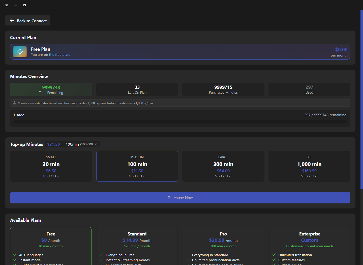The height and width of the screenshot is (265, 363).
Task: Click the 'Minutes Overview' heading
Action: tap(29, 76)
